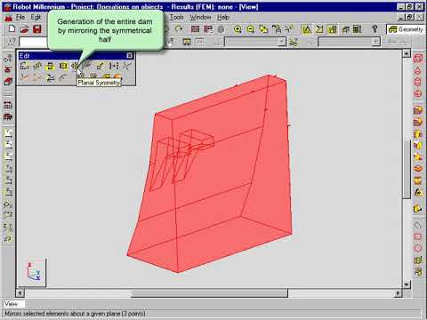Click the XYZ axis orientation triad
The width and height of the screenshot is (427, 320).
(34, 272)
